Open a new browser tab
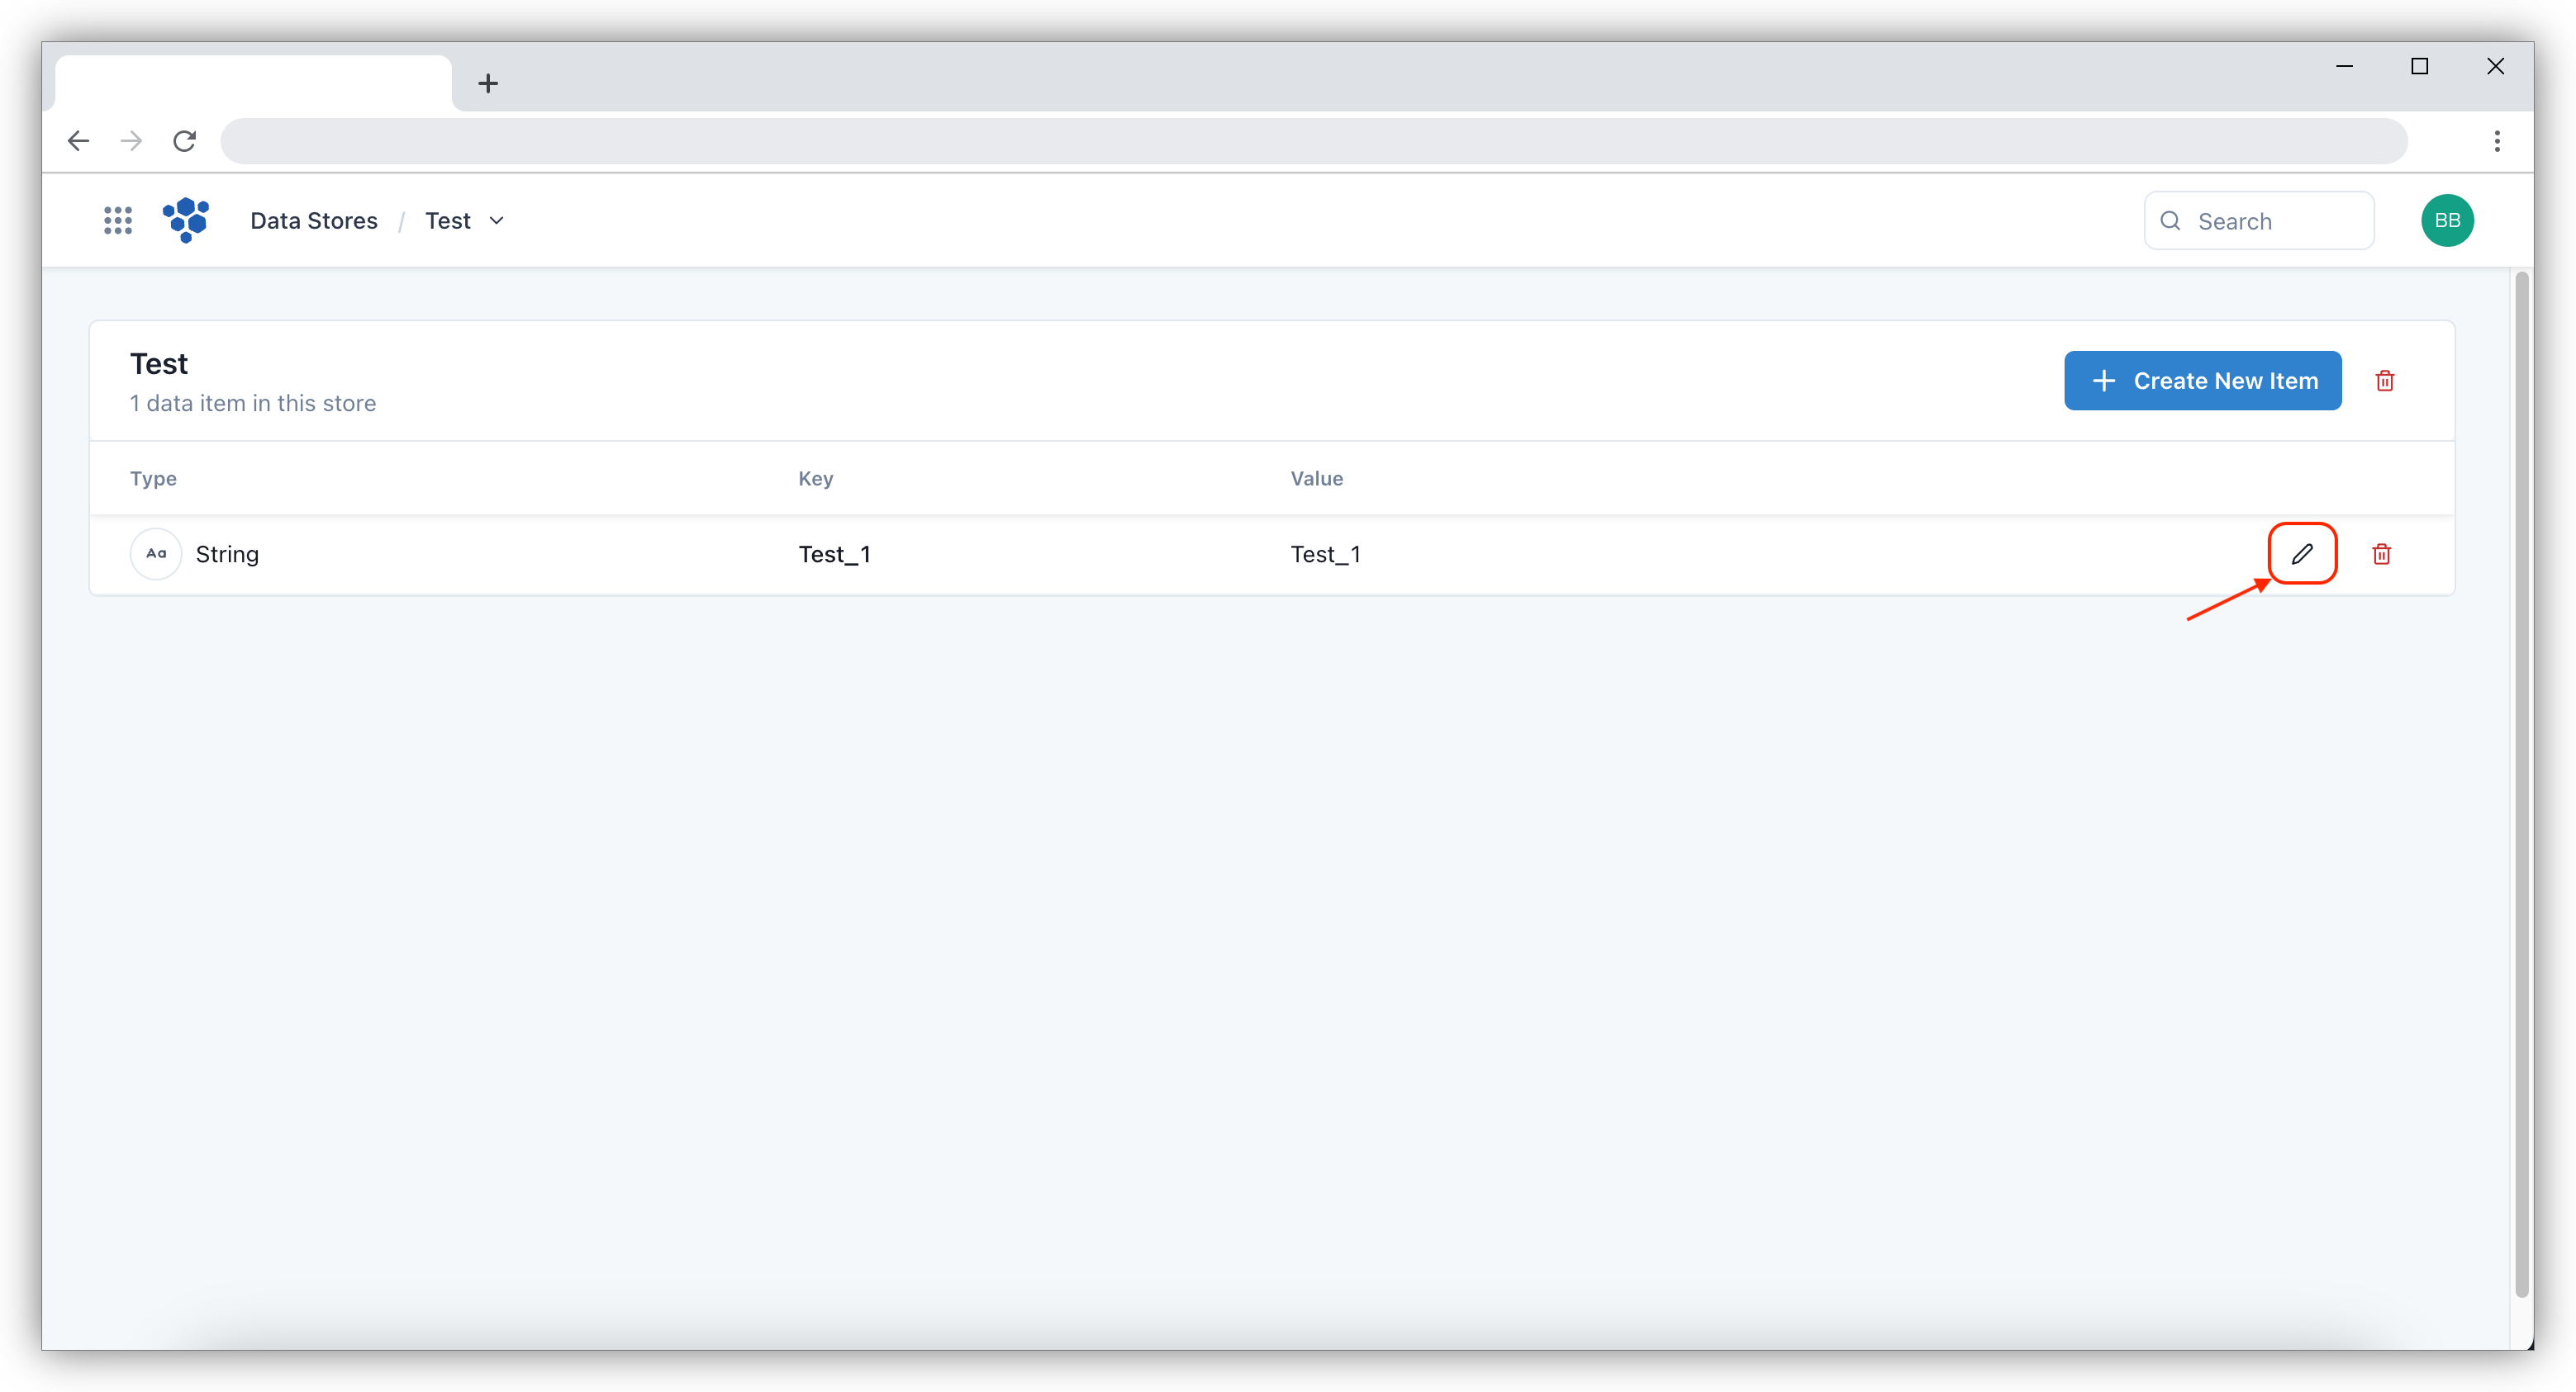The height and width of the screenshot is (1392, 2576). tap(488, 83)
